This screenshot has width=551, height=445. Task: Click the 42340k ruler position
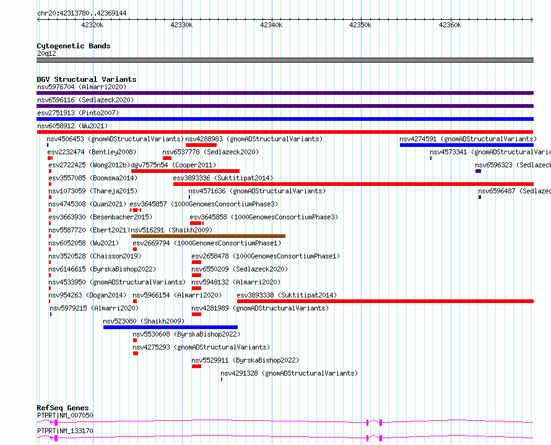tap(271, 25)
